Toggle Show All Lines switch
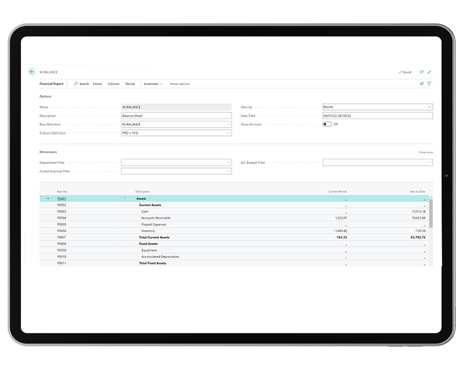The height and width of the screenshot is (370, 463). 327,124
